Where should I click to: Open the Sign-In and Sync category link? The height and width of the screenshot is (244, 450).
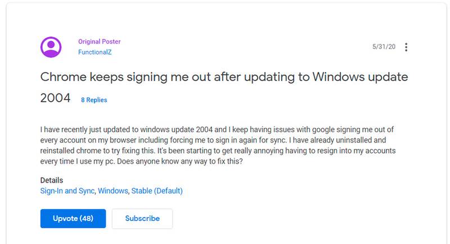point(67,191)
